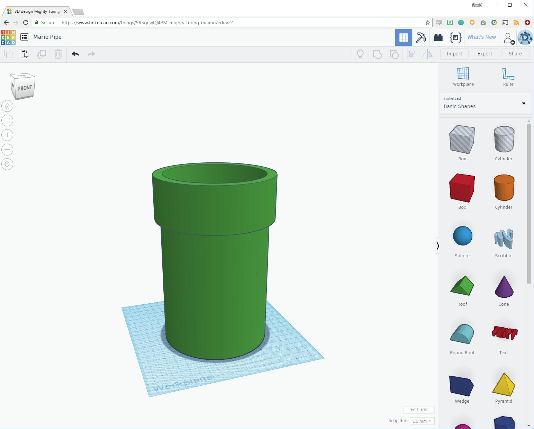Open the What's New link

[x=481, y=37]
